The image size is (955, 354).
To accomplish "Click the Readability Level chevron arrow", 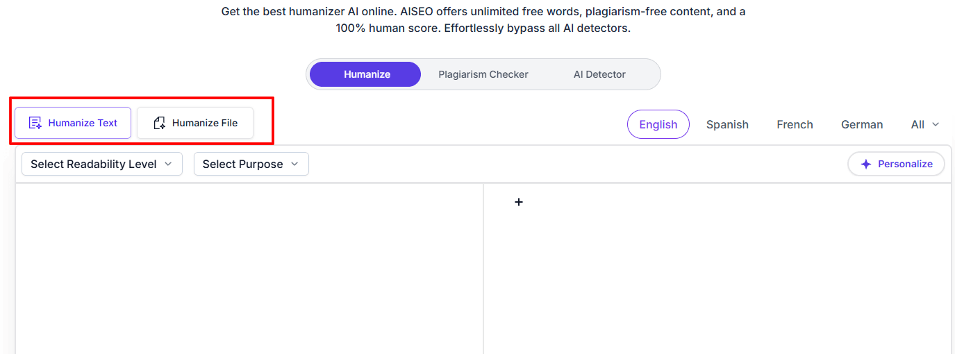I will [168, 165].
